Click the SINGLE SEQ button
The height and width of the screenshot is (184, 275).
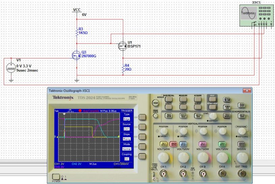pos(227,107)
